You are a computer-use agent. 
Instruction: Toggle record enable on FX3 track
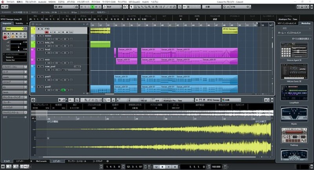47,32
